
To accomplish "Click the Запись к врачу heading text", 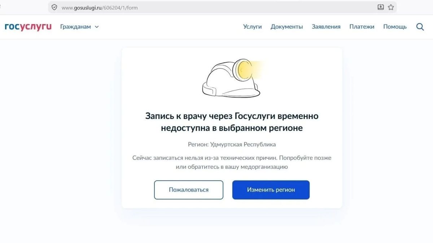I will coord(232,122).
